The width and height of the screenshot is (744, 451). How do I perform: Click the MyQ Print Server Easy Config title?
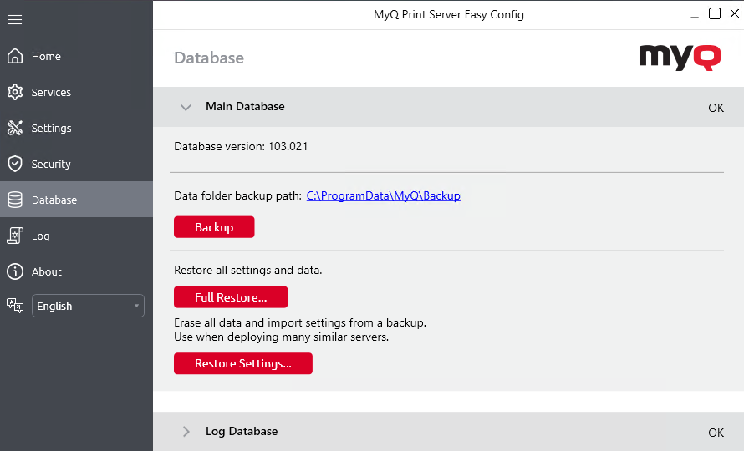pyautogui.click(x=449, y=15)
